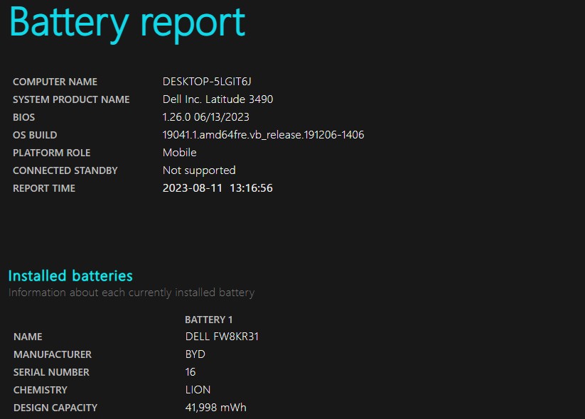Click the CONNECTED STANDBY label

(65, 170)
